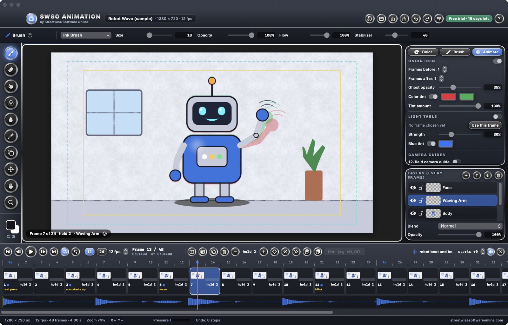Add keyframe diamond icon in timeline toolbar

275,252
